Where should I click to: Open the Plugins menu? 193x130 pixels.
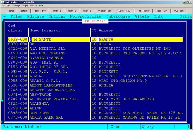(x=25, y=6)
